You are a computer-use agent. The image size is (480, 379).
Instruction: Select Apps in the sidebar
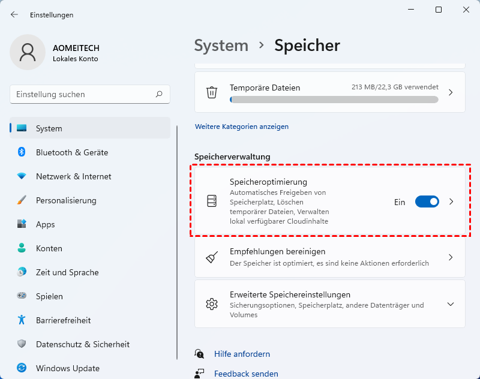[x=45, y=224]
